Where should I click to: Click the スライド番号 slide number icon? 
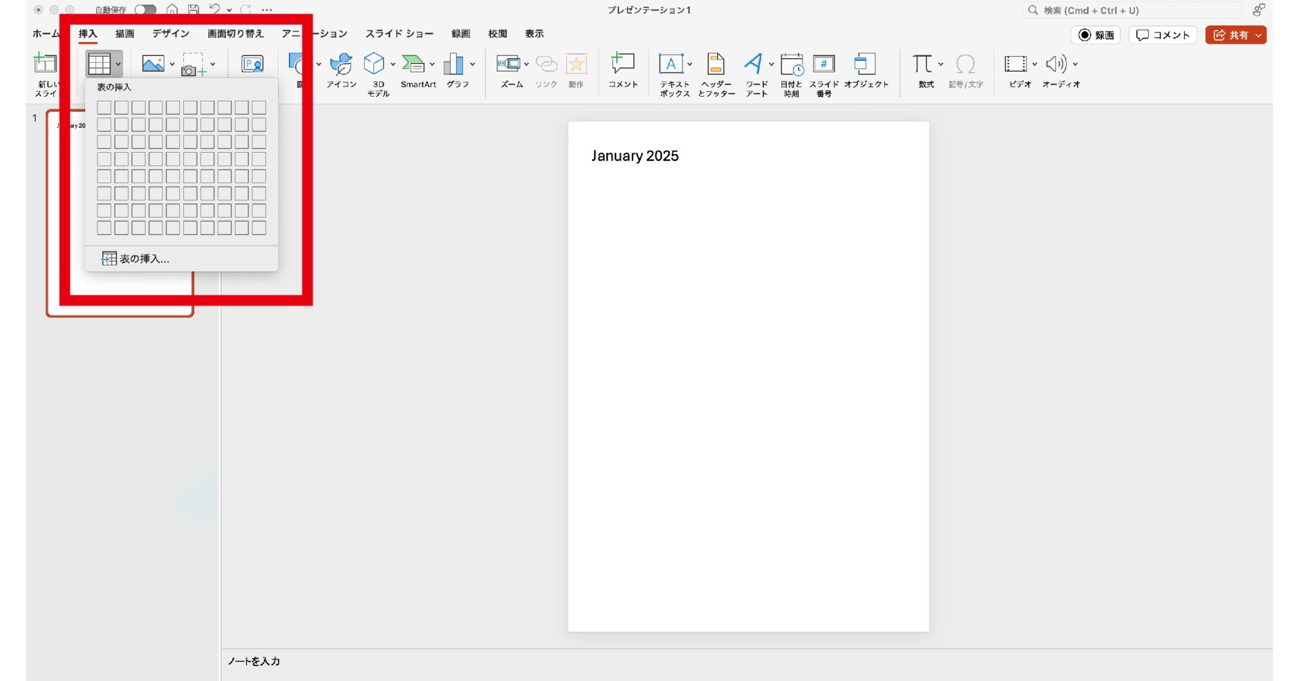pos(823,65)
